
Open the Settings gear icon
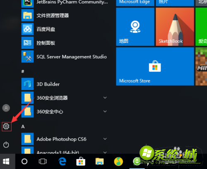pos(6,126)
